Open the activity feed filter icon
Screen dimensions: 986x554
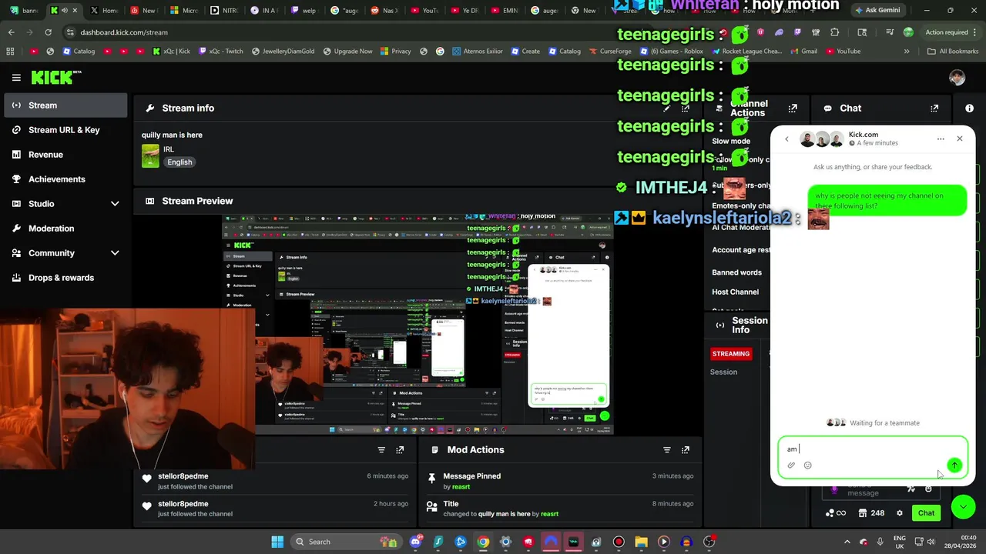click(381, 450)
